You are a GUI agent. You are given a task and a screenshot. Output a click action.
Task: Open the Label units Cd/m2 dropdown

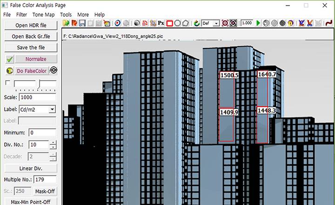[52, 109]
